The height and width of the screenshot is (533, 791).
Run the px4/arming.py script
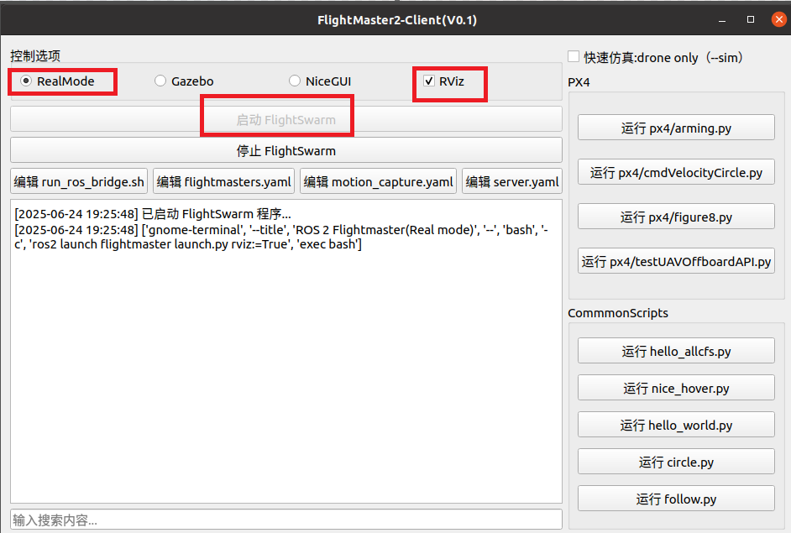pos(676,128)
